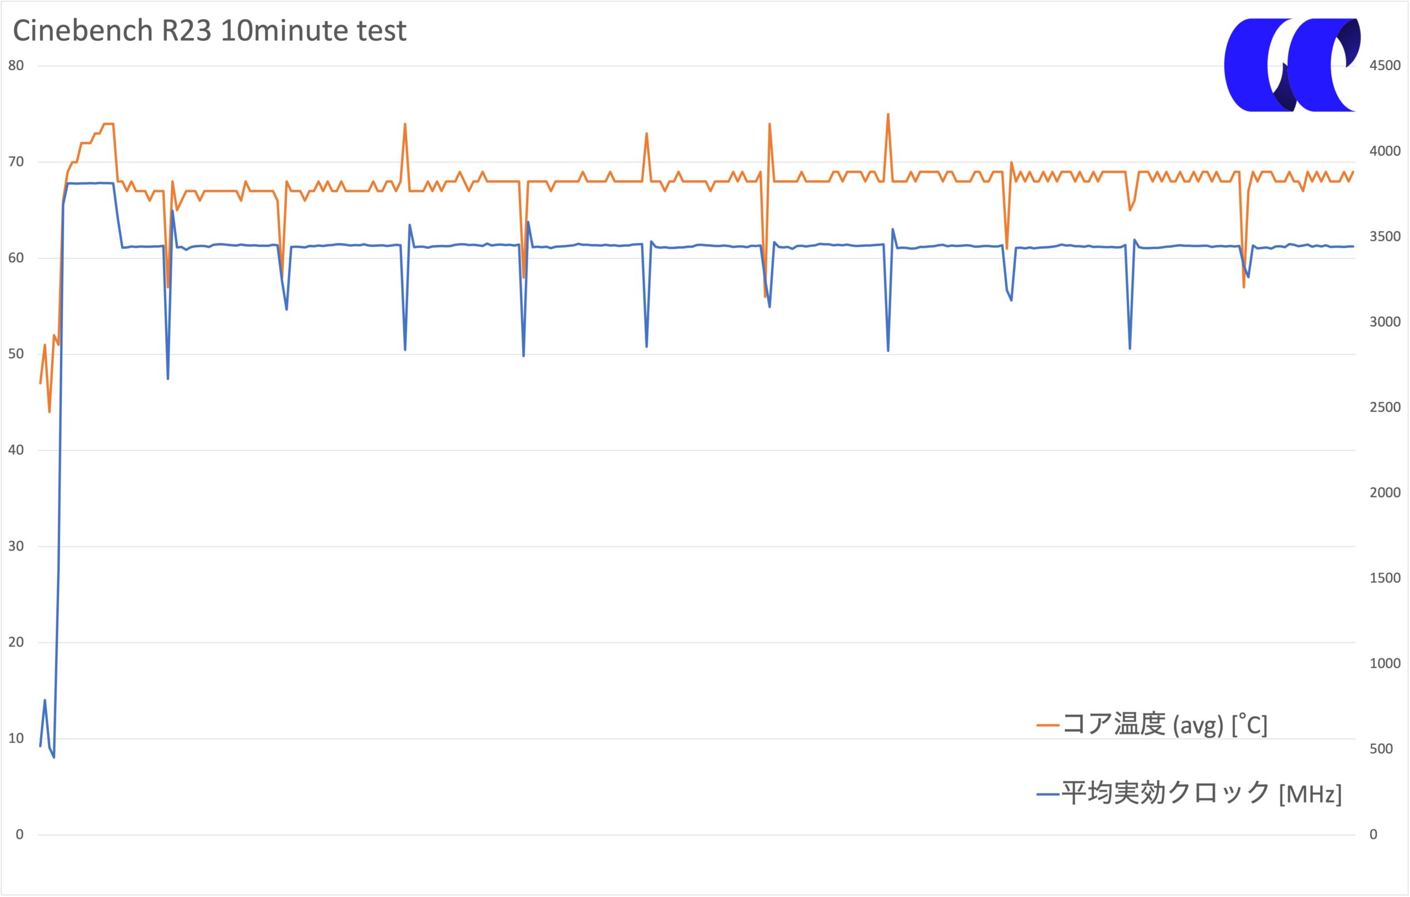Viewport: 1410px width, 897px height.
Task: Select the Cinebench R23 10minute test title
Action: tap(210, 30)
